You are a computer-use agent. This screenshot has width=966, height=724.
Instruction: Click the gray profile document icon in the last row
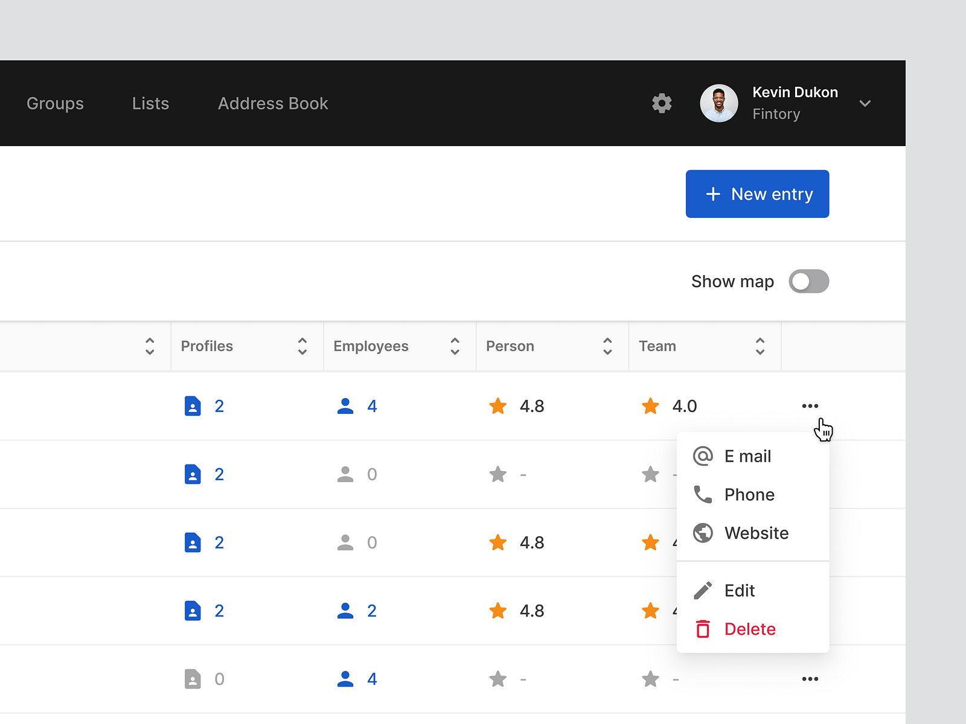tap(193, 679)
